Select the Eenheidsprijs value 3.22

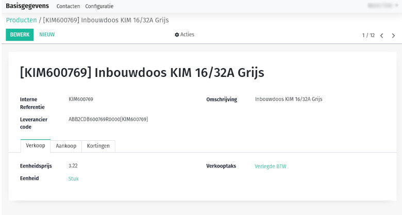click(x=73, y=166)
